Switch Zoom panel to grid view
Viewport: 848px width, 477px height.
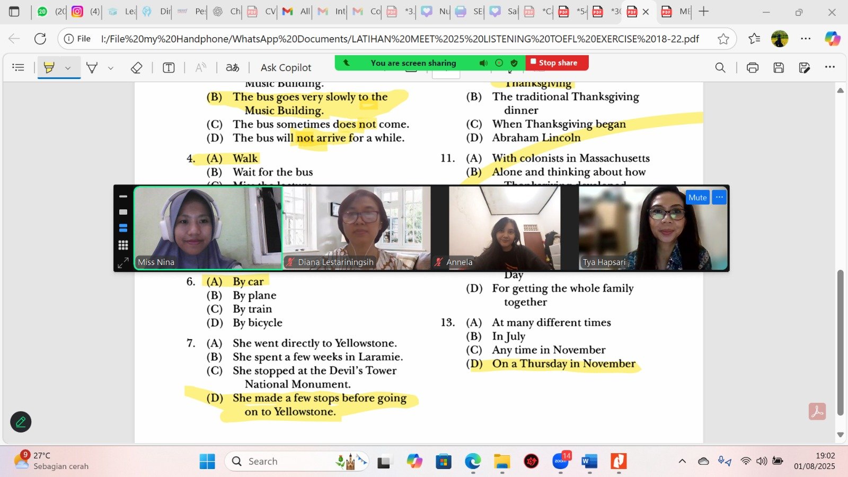pyautogui.click(x=123, y=245)
